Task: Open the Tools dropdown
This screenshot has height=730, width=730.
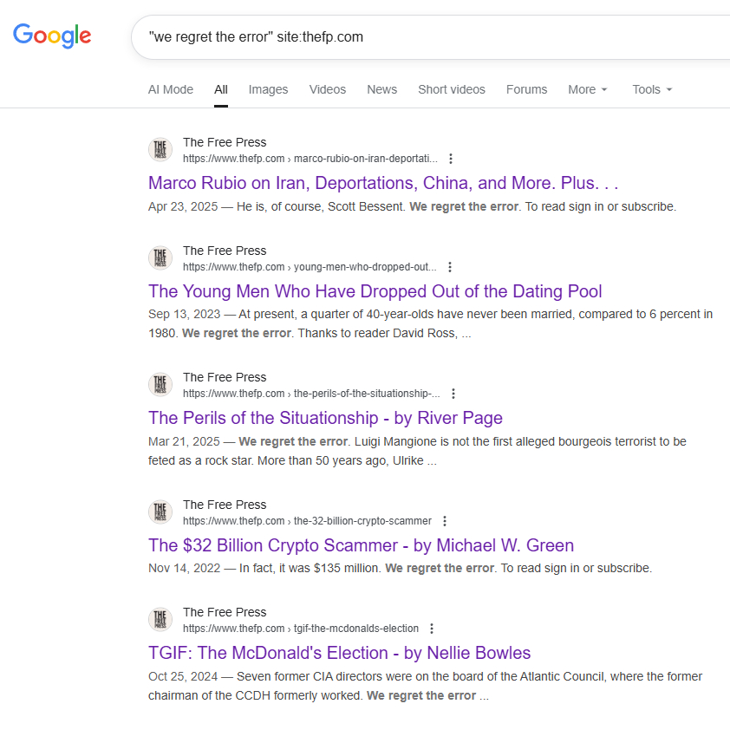Action: (x=652, y=89)
